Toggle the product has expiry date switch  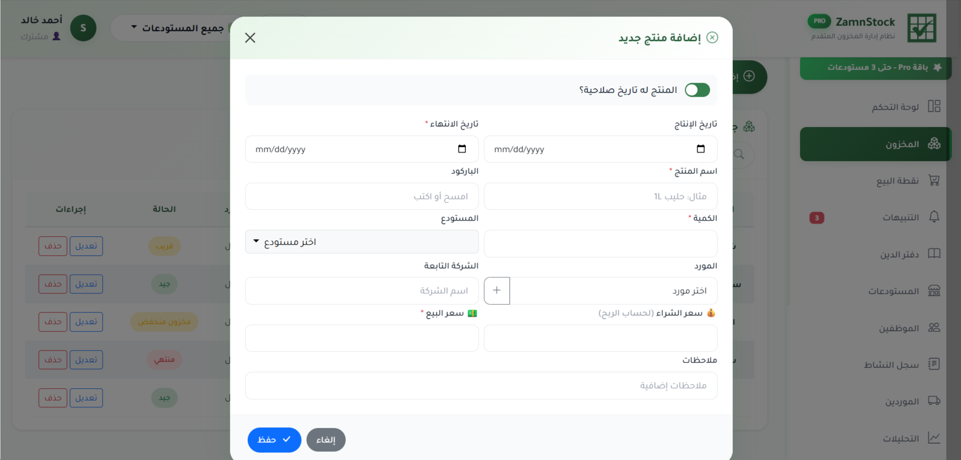698,90
